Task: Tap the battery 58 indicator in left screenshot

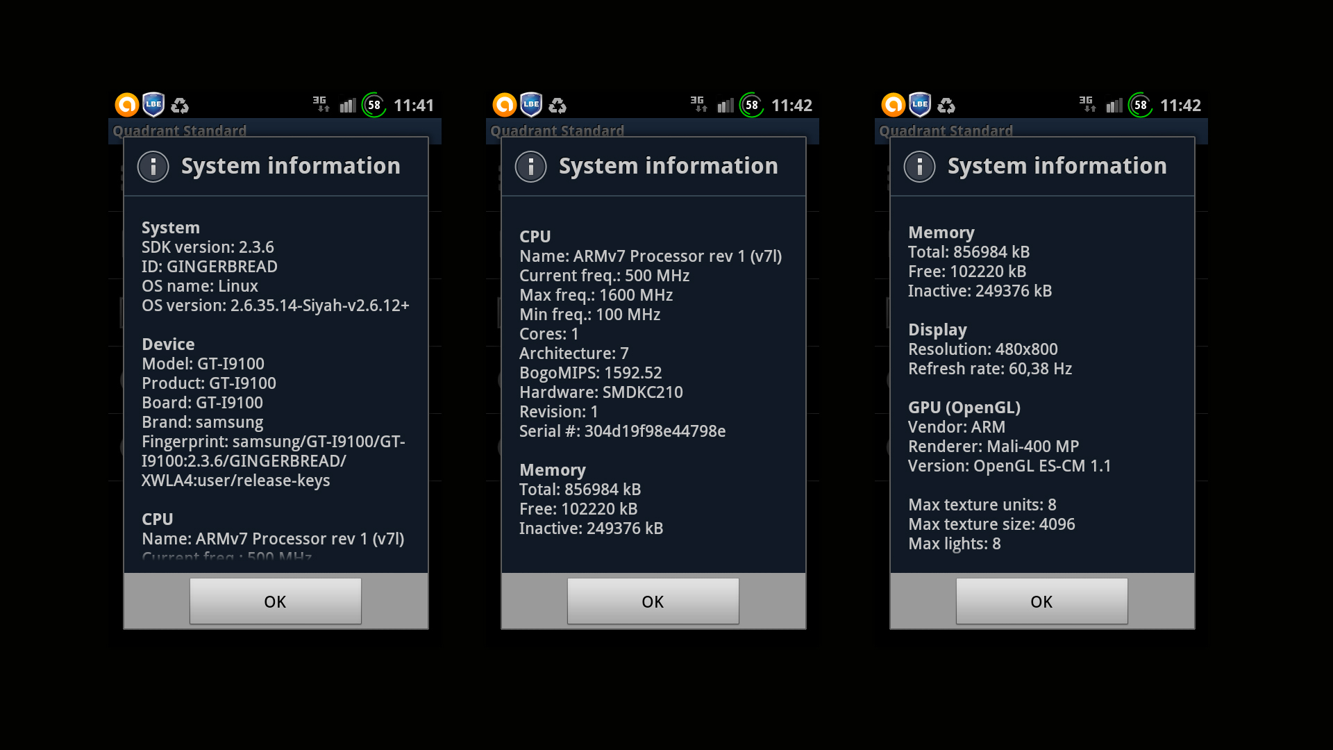Action: point(374,105)
